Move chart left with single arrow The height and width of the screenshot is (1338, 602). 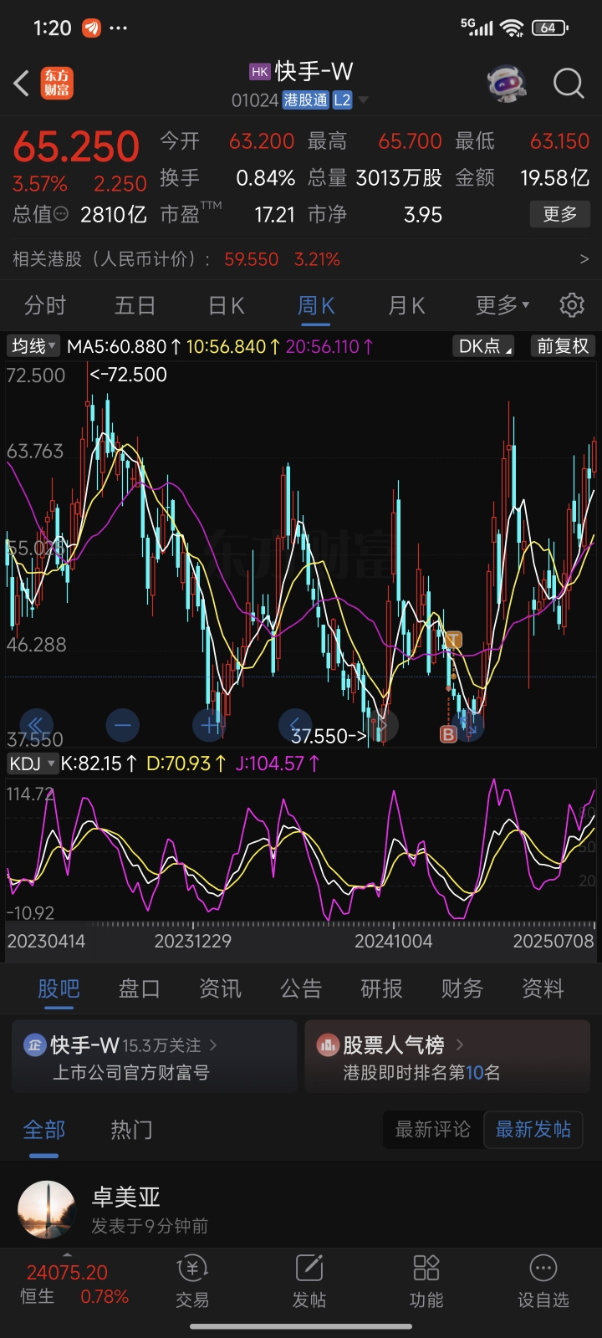click(x=294, y=724)
